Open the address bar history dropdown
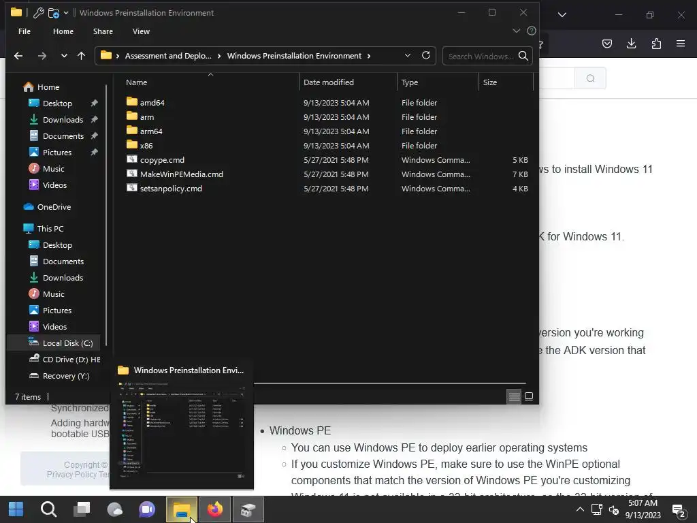This screenshot has width=697, height=523. [x=408, y=56]
